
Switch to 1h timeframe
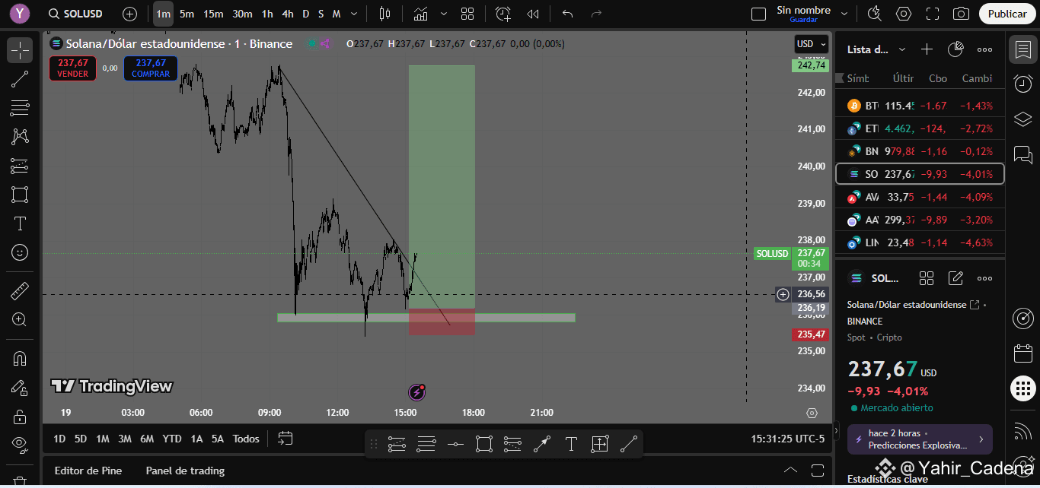click(x=267, y=14)
